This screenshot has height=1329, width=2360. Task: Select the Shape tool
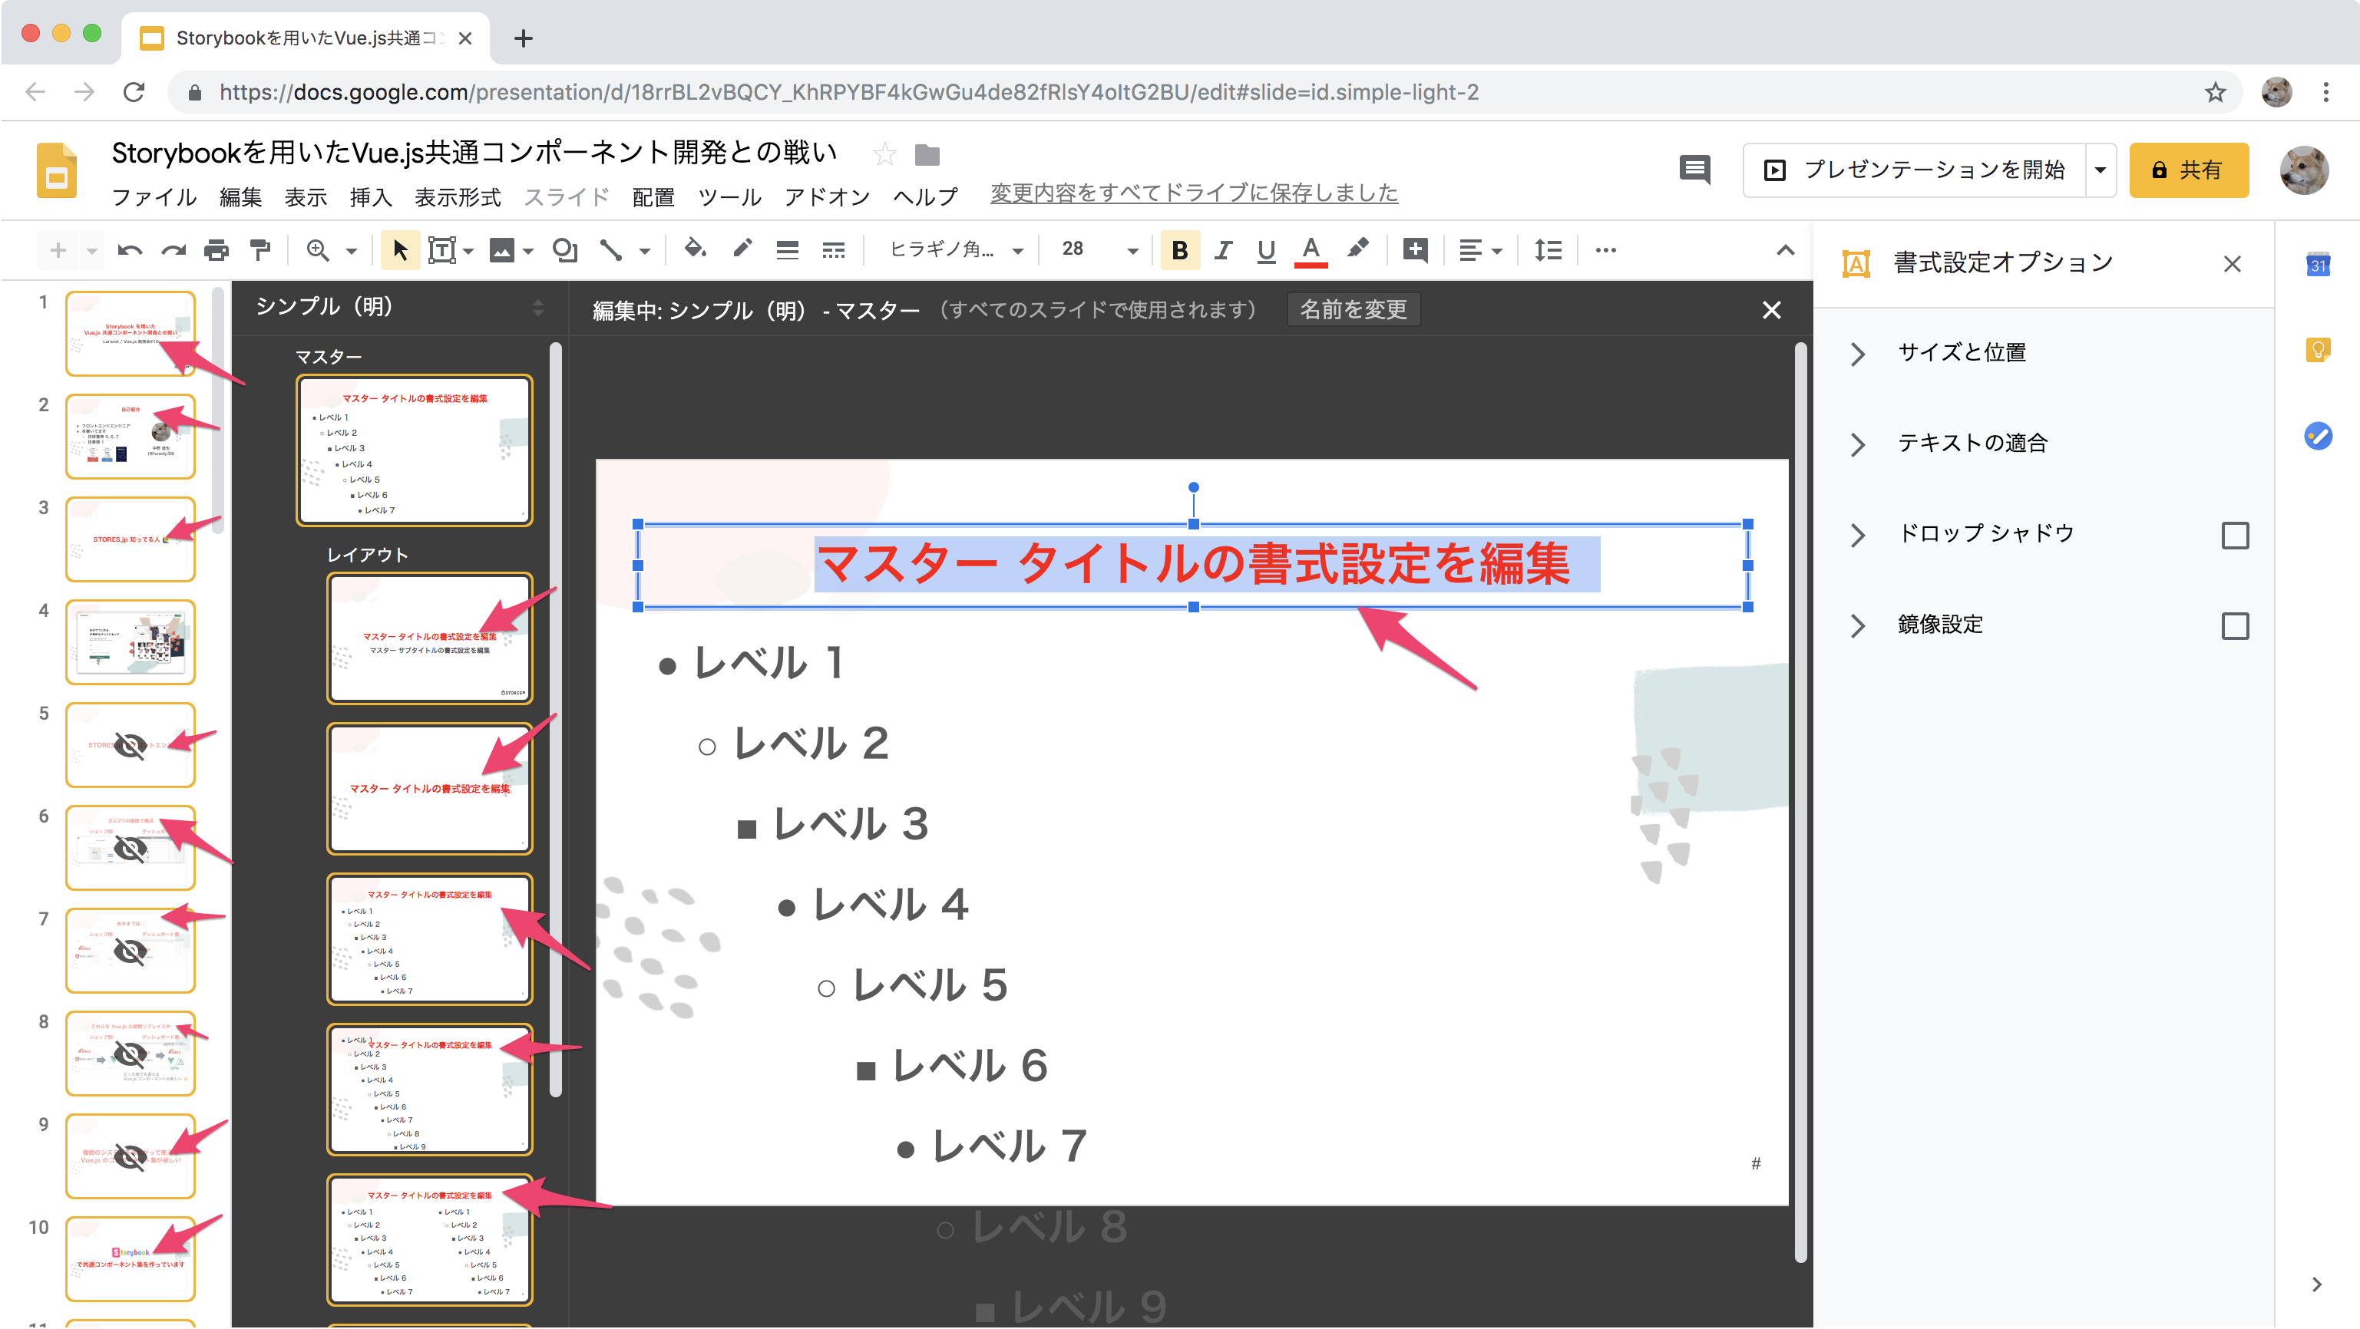(564, 249)
